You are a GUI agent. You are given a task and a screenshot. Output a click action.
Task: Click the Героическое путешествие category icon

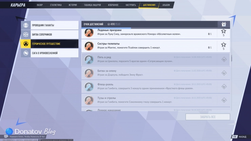[x=26, y=44]
